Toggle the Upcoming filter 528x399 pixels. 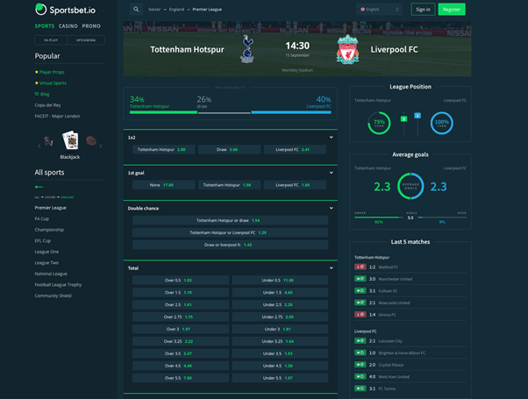[x=86, y=40]
